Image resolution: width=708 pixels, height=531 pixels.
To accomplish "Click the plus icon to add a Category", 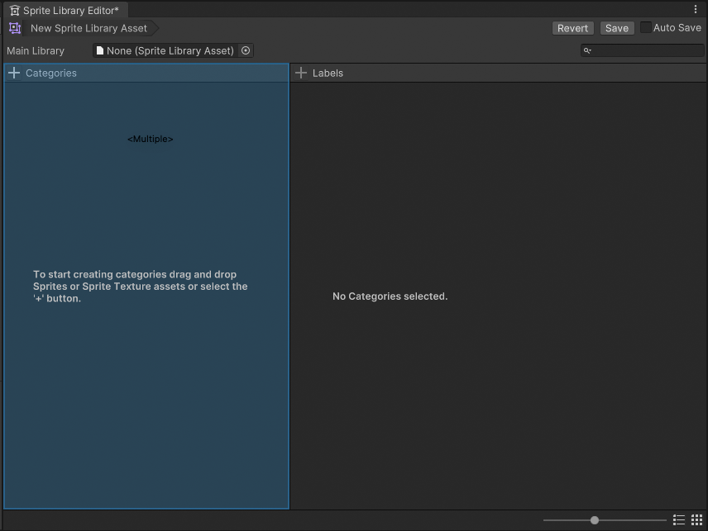I will point(14,73).
